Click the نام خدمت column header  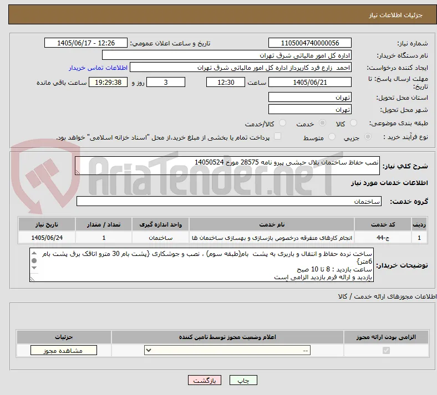coord(272,224)
